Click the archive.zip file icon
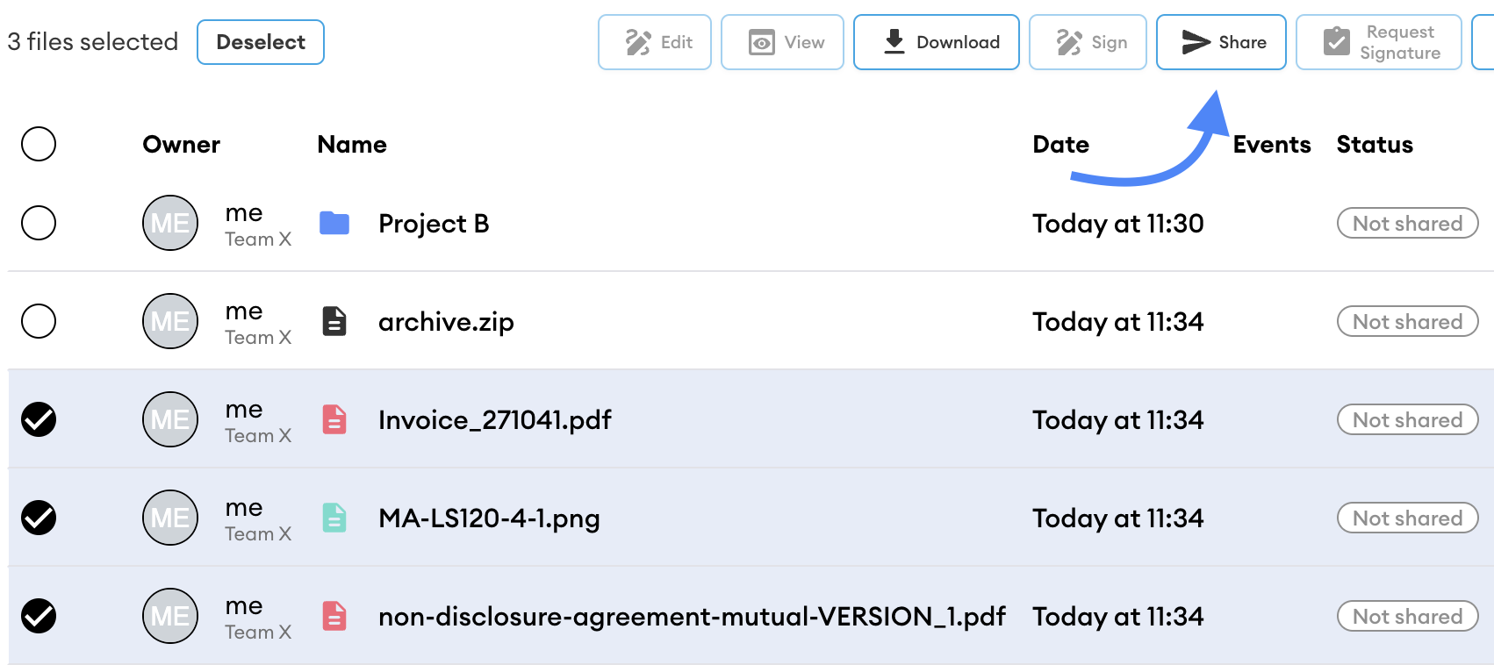 pos(334,321)
